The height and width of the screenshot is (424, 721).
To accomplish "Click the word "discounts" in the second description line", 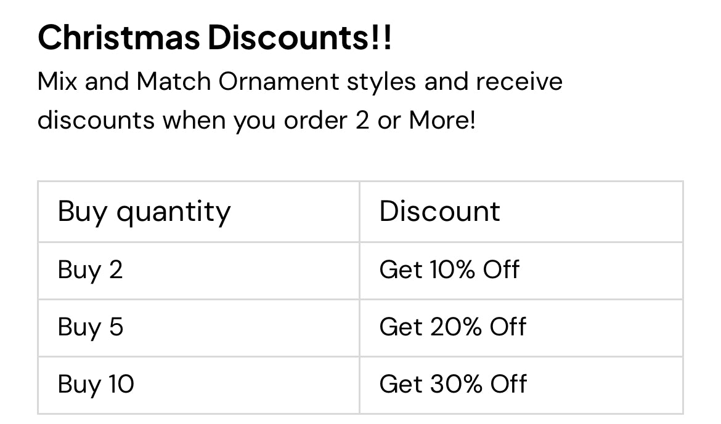I will tap(96, 120).
